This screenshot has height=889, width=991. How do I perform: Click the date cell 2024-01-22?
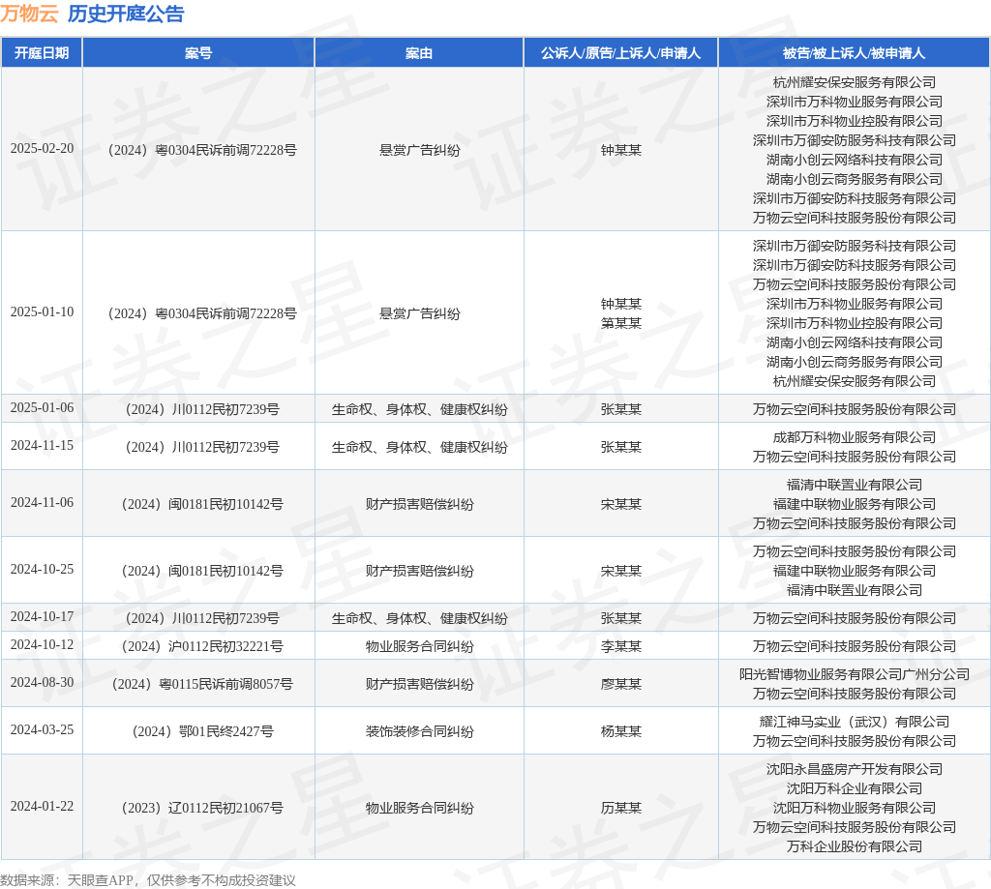coord(42,807)
